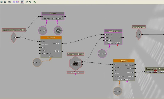Screen dimensions: 164x99
Task: Click the parent sequence up-arrow icon
Action: tap(2, 2)
